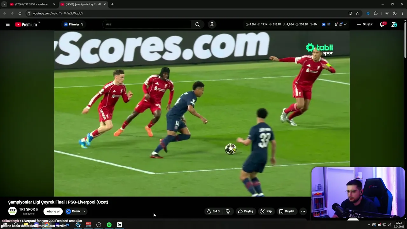Share video with Paylaş button
The image size is (407, 229).
pos(245,211)
